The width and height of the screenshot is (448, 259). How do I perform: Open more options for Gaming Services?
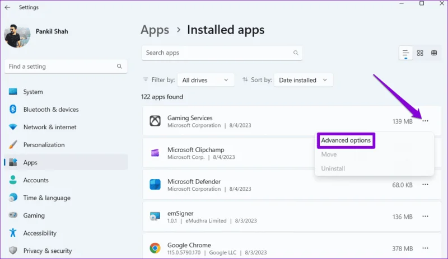(x=425, y=121)
